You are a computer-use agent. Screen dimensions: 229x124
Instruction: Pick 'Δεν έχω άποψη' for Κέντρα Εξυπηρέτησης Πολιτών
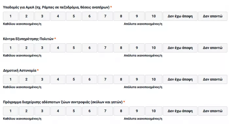click(x=180, y=48)
